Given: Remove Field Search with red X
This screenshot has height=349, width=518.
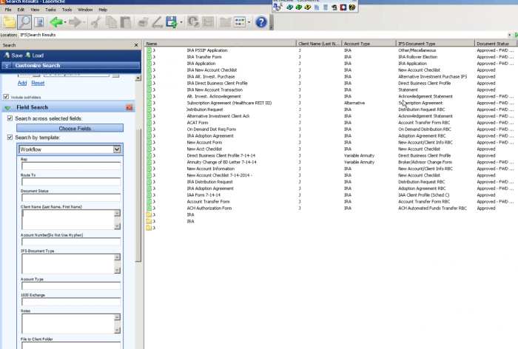Looking at the screenshot, I should (129, 107).
